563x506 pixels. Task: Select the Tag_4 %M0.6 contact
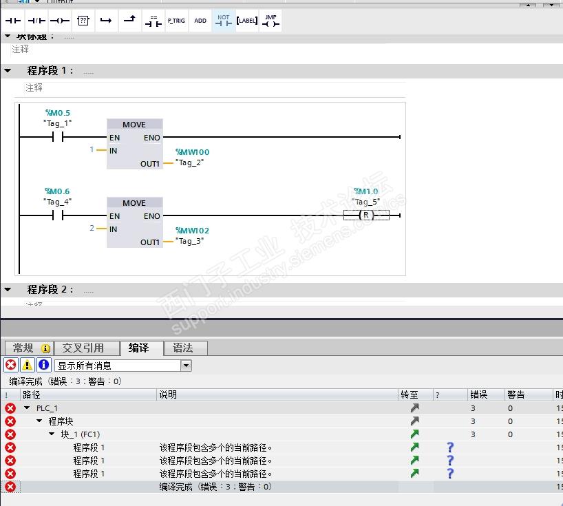(57, 215)
